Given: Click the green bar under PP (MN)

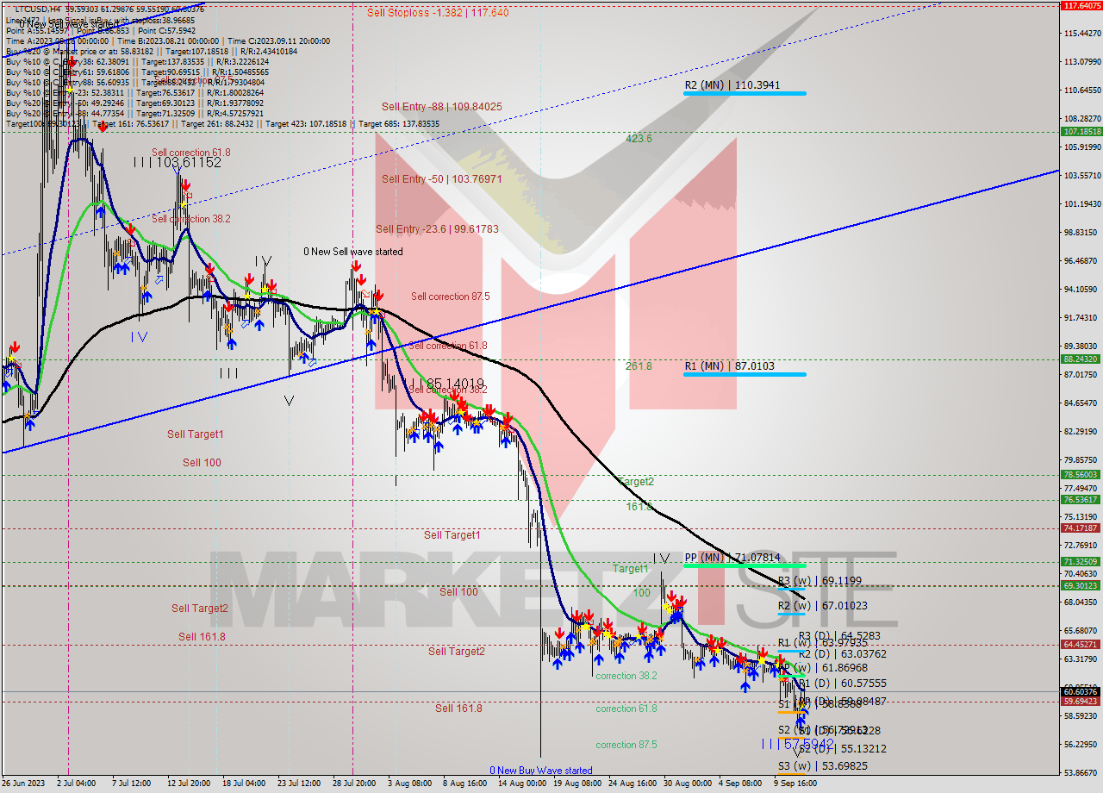Looking at the screenshot, I should 745,565.
